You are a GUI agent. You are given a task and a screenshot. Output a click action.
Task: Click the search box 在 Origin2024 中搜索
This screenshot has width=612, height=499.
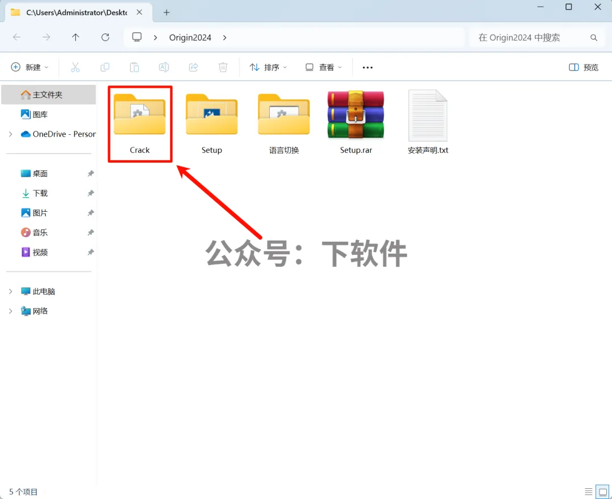[537, 37]
